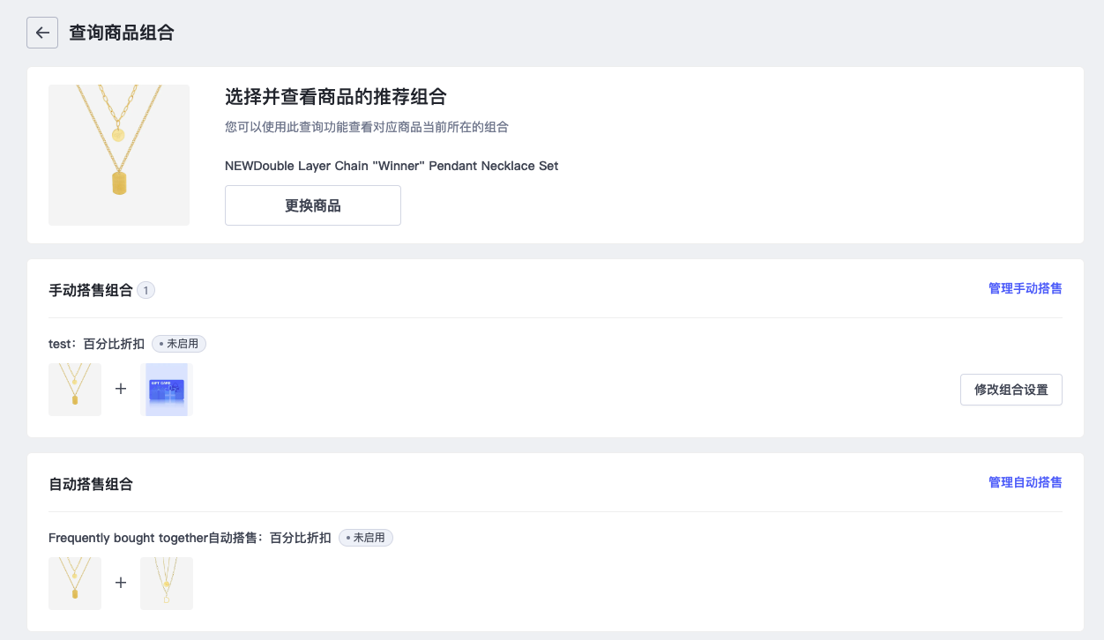Screen dimensions: 1104x640
Task: Click the 更换商品 button
Action: click(x=313, y=205)
